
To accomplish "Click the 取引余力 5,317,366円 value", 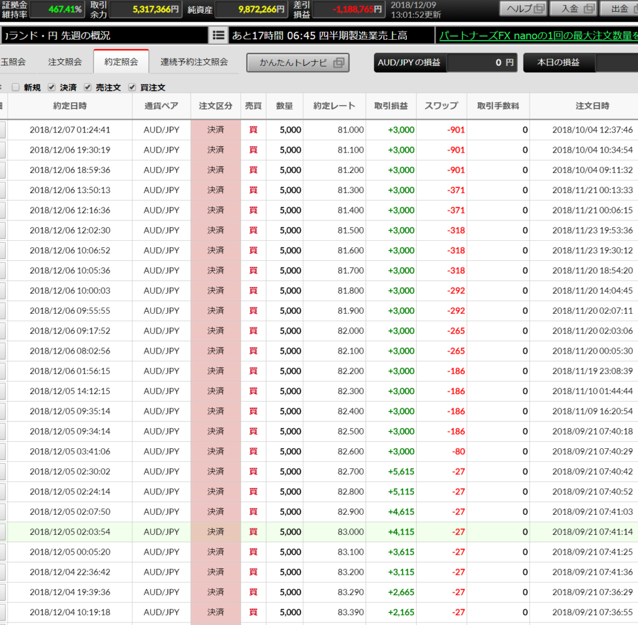I will 146,9.
